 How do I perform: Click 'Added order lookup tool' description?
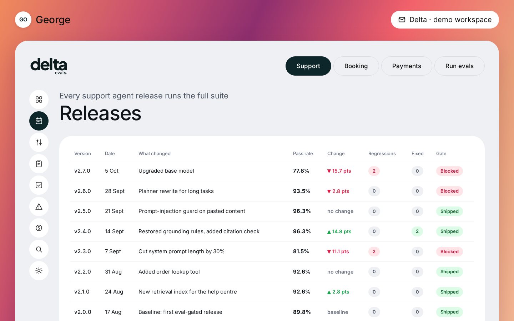click(169, 272)
